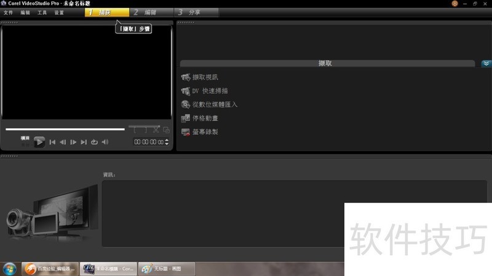Enlarge the preview window icon
This screenshot has width=492, height=276.
(166, 130)
